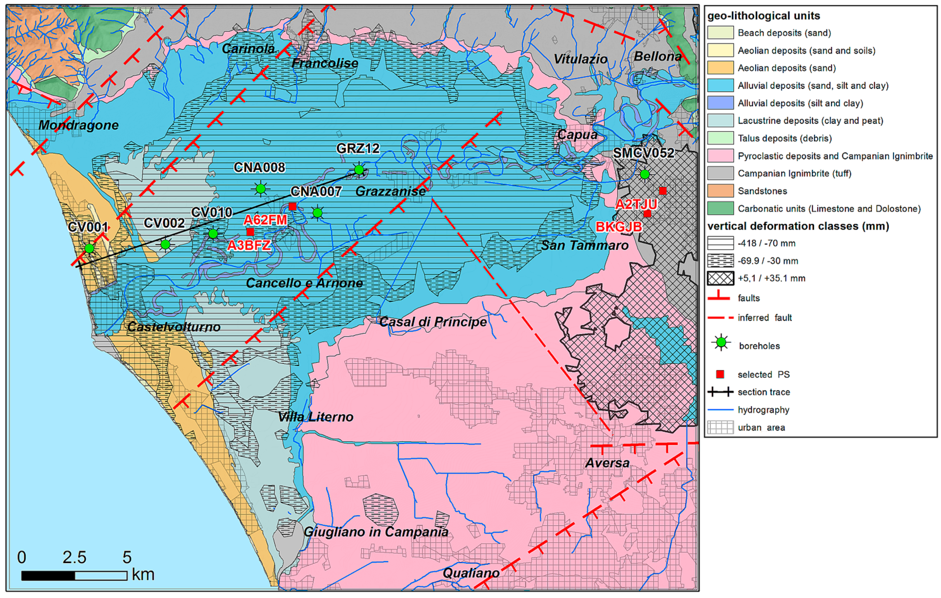Click the Castelvolturno town label
This screenshot has height=598, width=941.
174,327
